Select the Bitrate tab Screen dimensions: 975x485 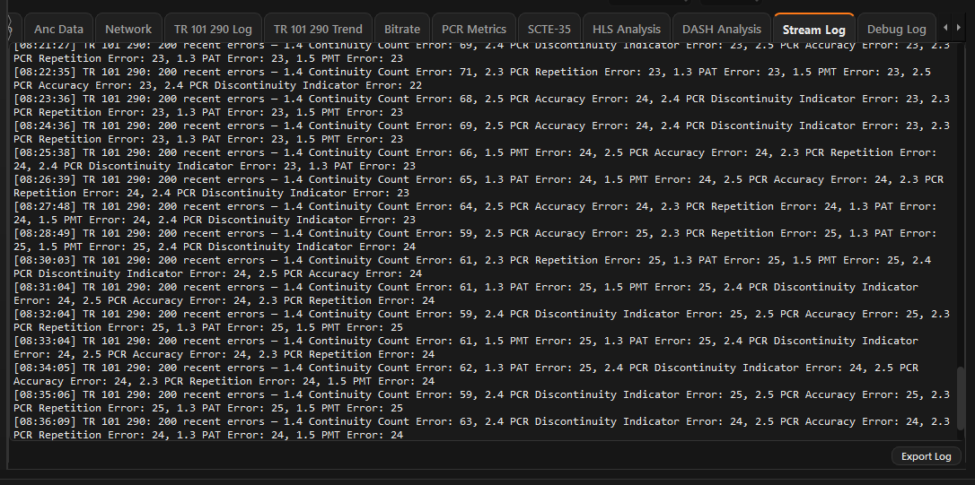401,29
